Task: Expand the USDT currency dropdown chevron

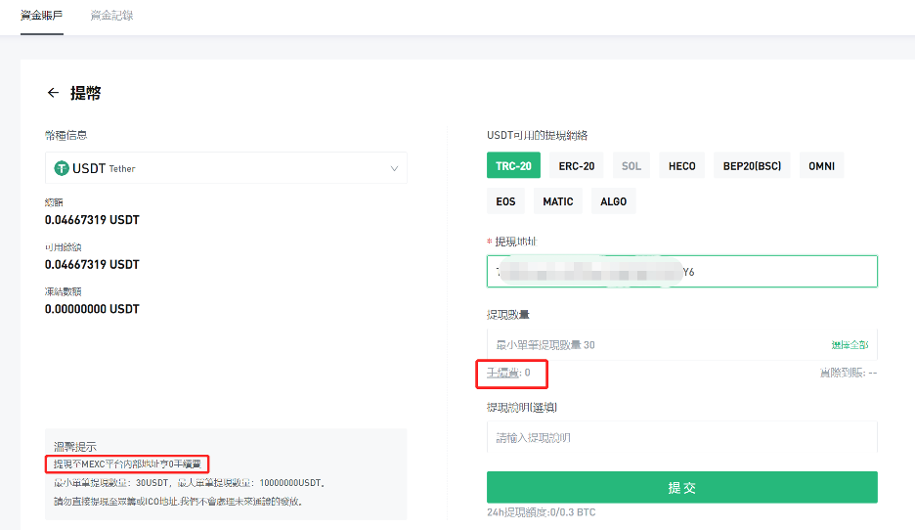Action: [394, 168]
